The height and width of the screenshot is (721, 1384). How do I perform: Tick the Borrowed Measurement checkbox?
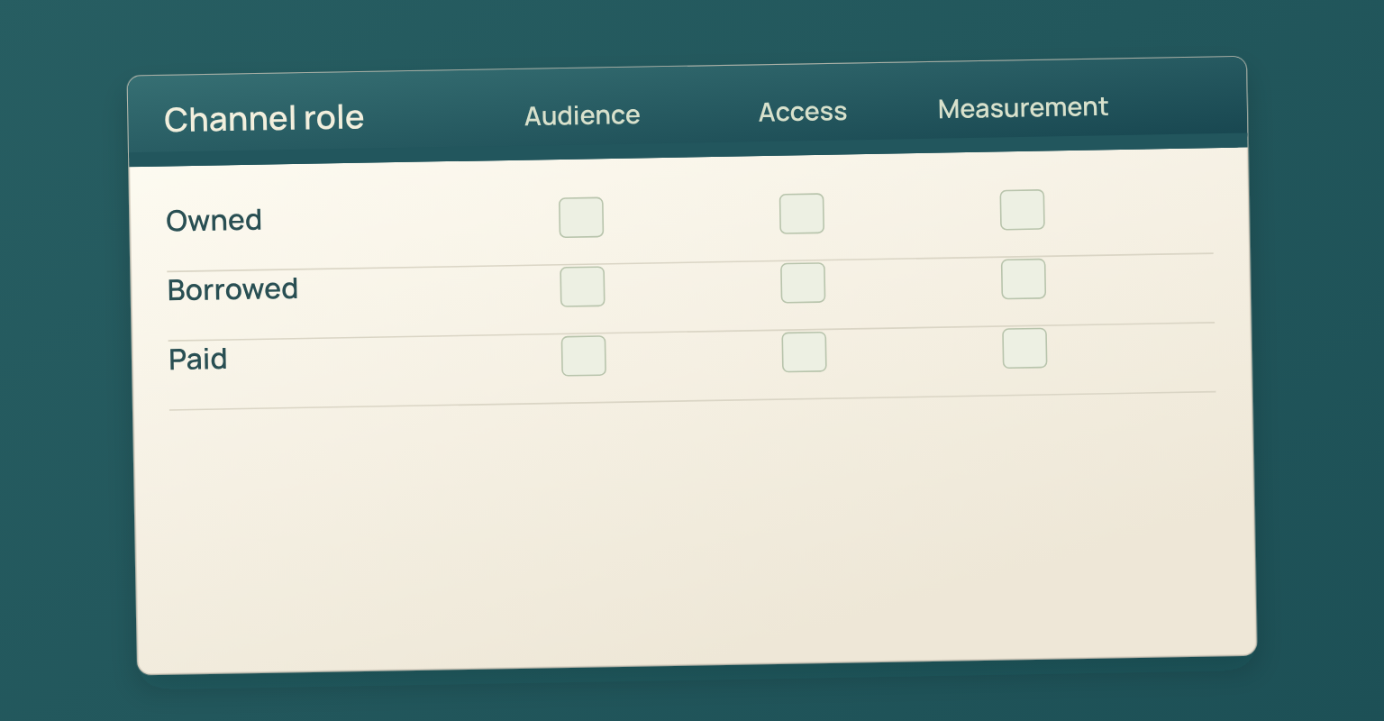(1024, 278)
